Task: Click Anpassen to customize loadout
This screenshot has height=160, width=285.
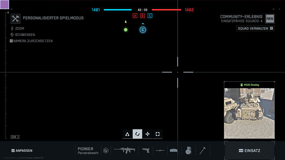Action: coord(22,151)
